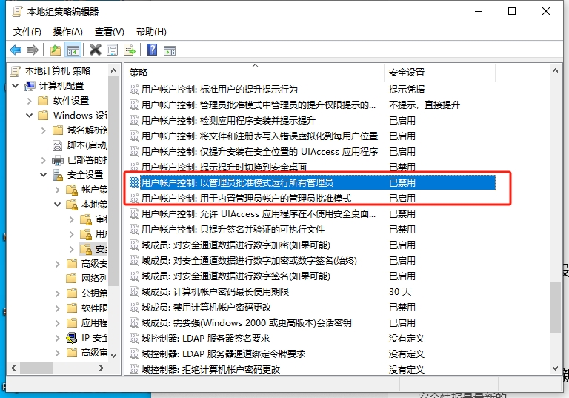This screenshot has width=569, height=398.
Task: Click policy list vertical scrollbar thumb
Action: coord(555,307)
